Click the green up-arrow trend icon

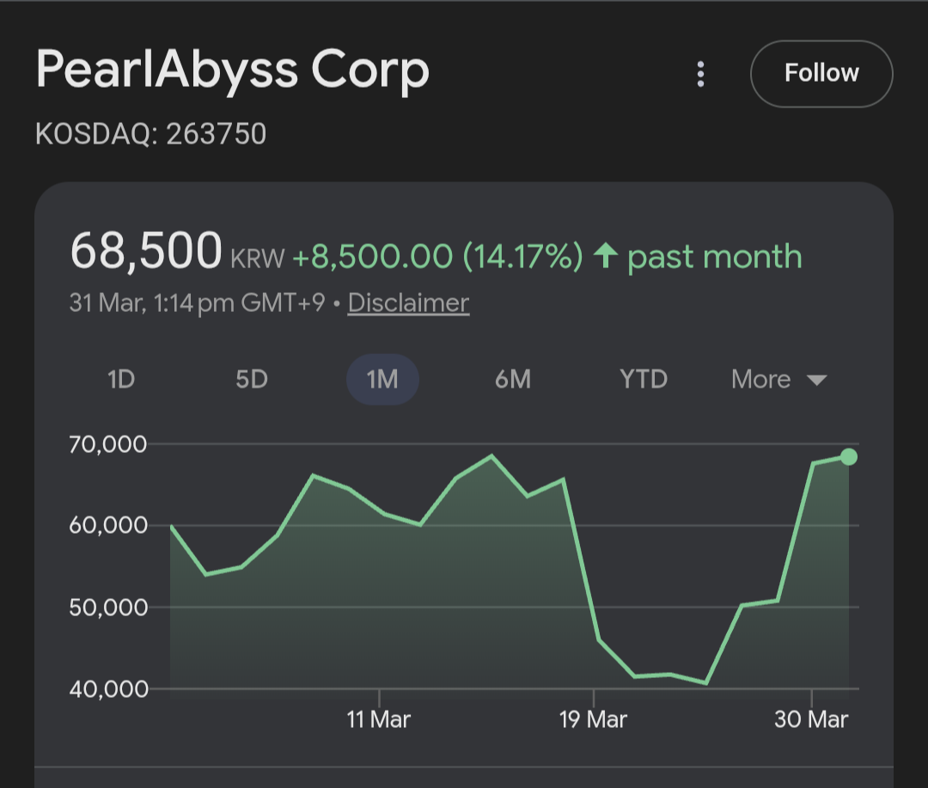tap(607, 256)
